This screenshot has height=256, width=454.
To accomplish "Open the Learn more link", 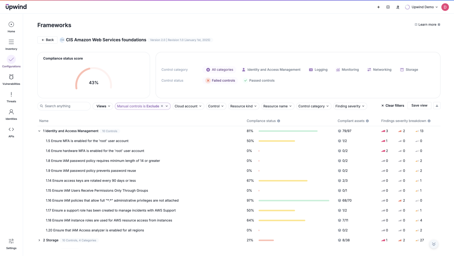I will [427, 25].
